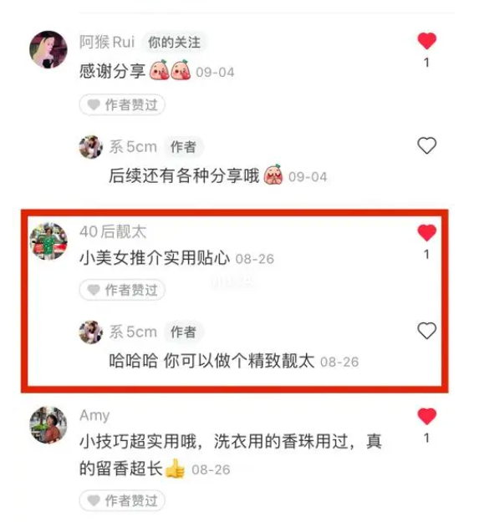Screen dimensions: 479x522
Task: Tap 作者赞过 tag under Amy's comment
Action: [122, 500]
